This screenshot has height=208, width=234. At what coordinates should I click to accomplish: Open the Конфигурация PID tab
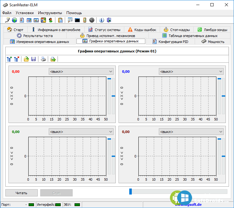[170, 41]
